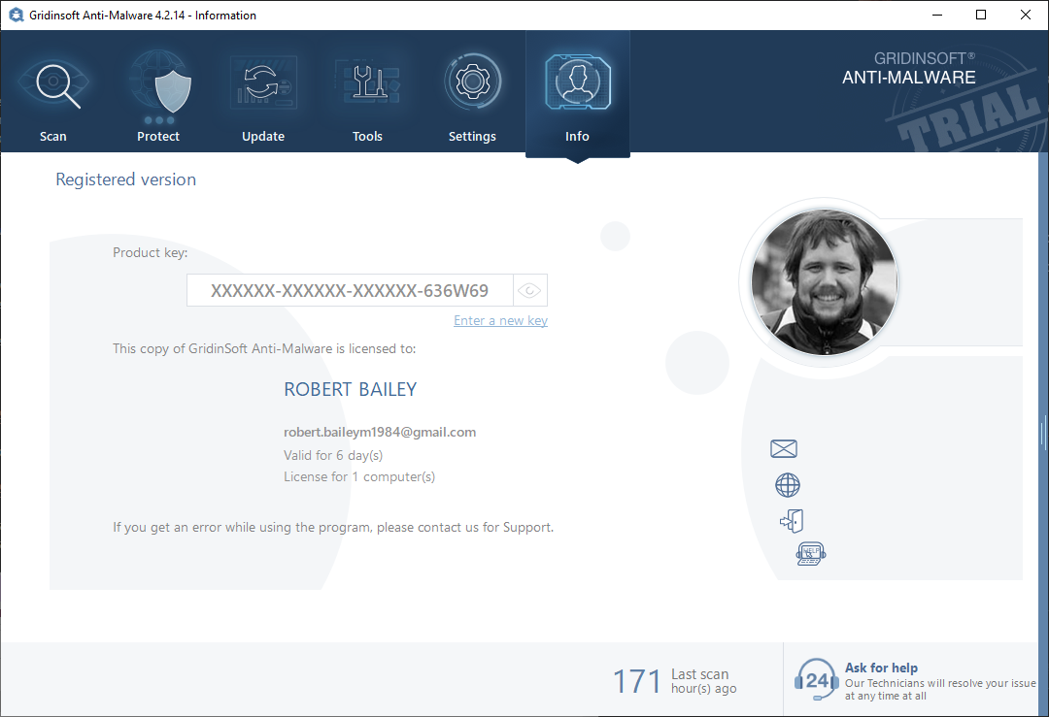Click the HELP laptop support icon

[x=810, y=554]
